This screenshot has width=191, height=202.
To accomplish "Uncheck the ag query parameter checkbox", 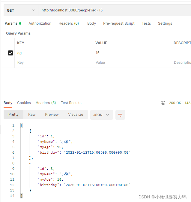I will [x=10, y=53].
